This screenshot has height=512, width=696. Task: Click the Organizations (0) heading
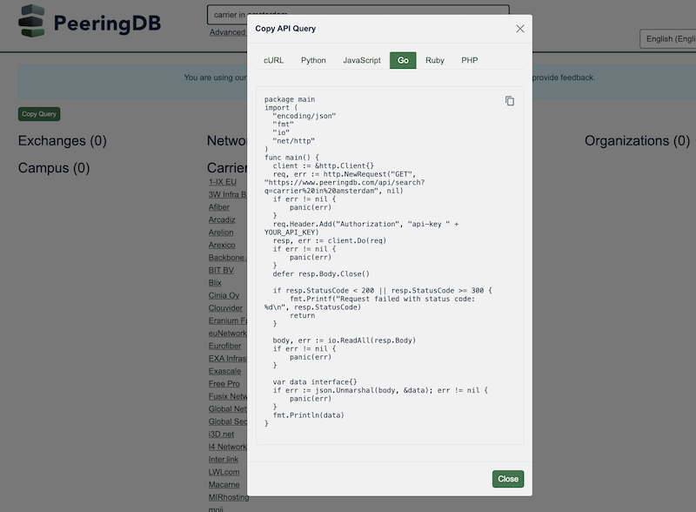[x=637, y=141]
